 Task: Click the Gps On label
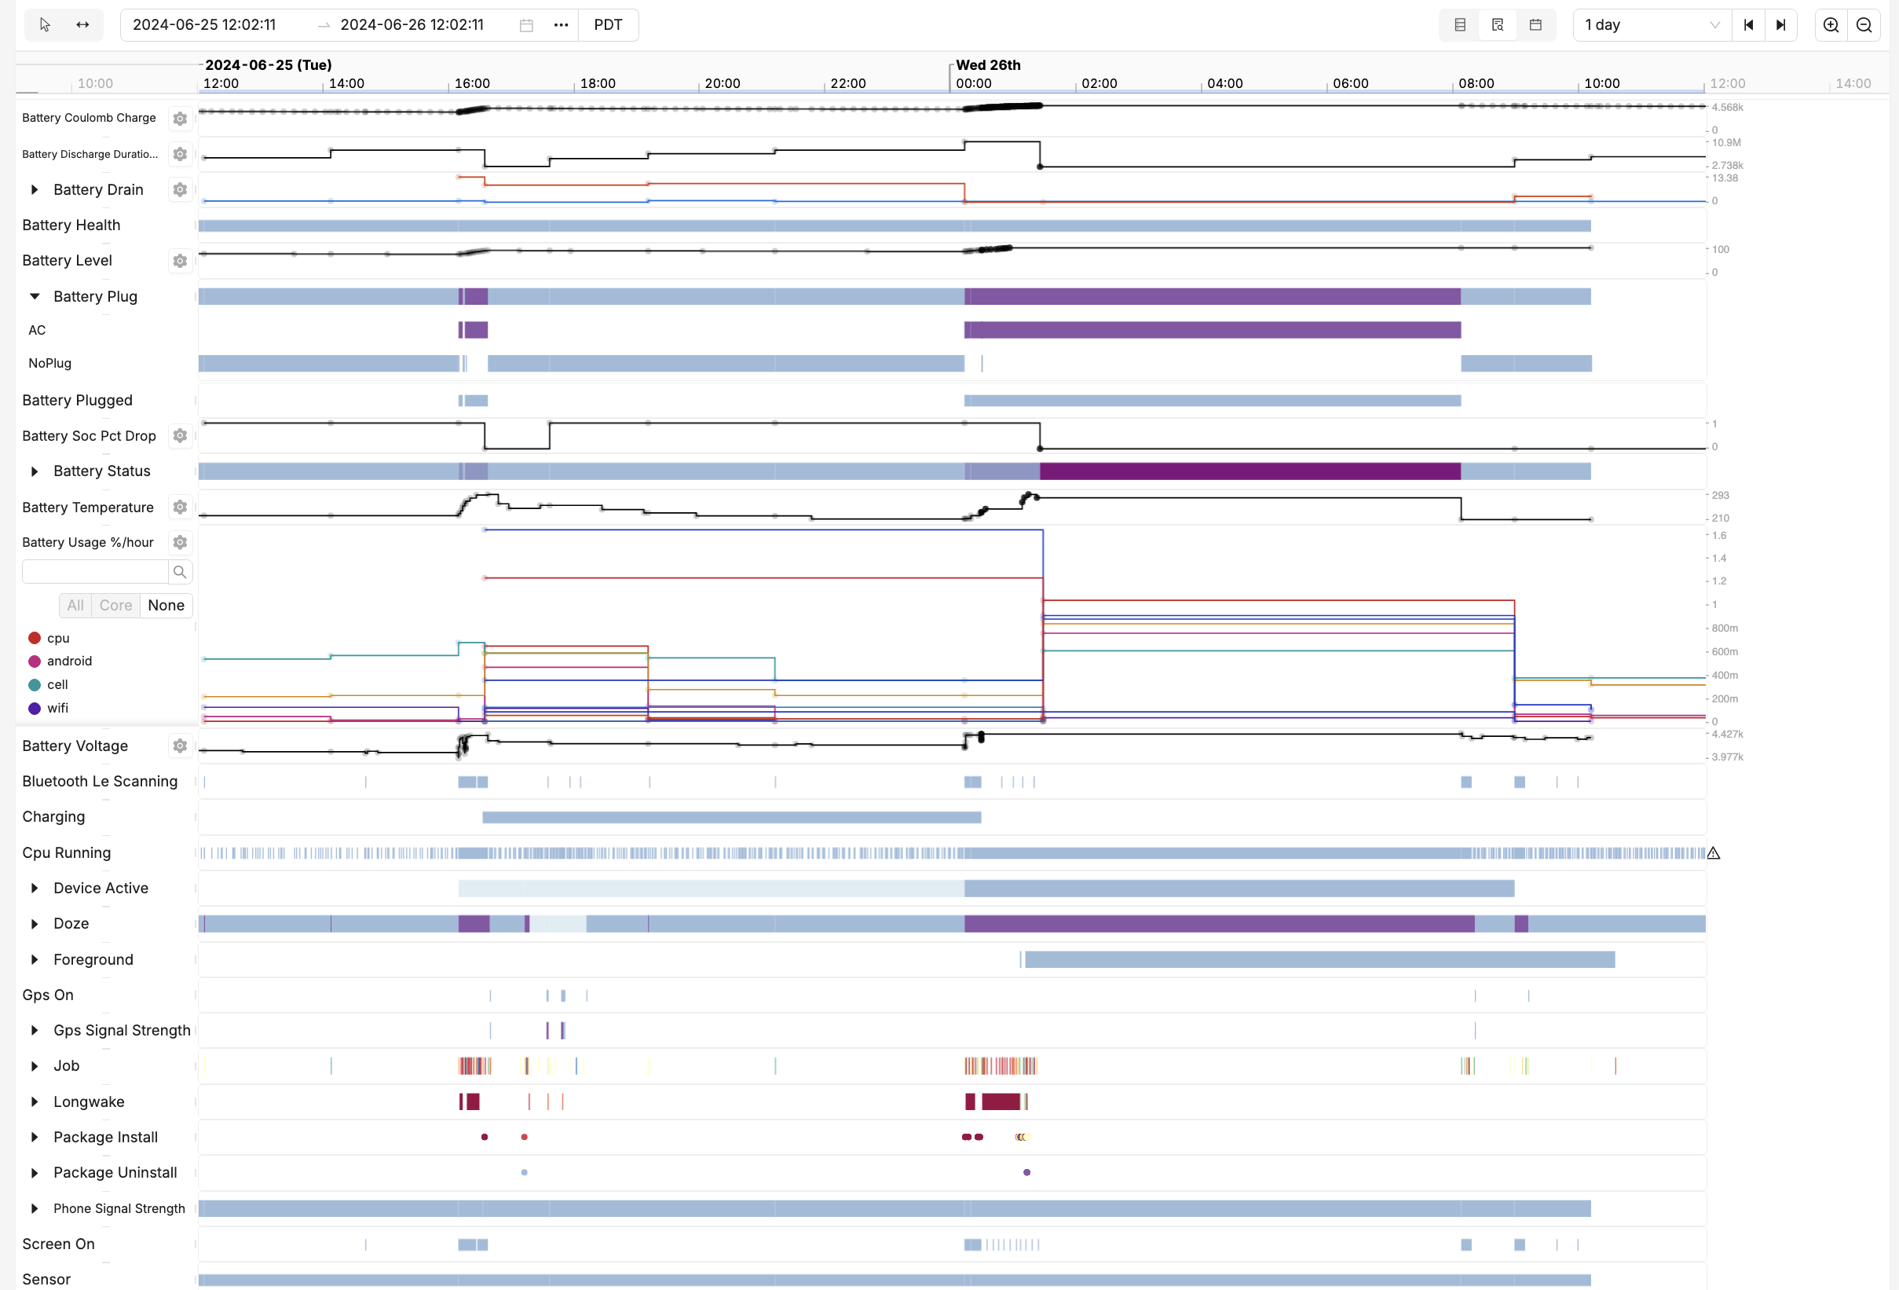47,995
